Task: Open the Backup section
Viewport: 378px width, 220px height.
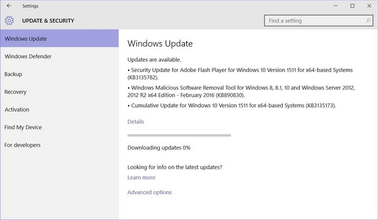Action: click(x=59, y=74)
